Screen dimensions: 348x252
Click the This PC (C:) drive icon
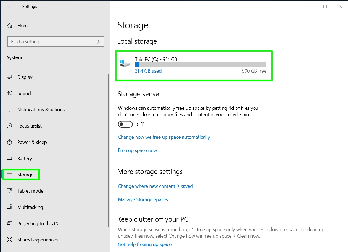point(125,64)
